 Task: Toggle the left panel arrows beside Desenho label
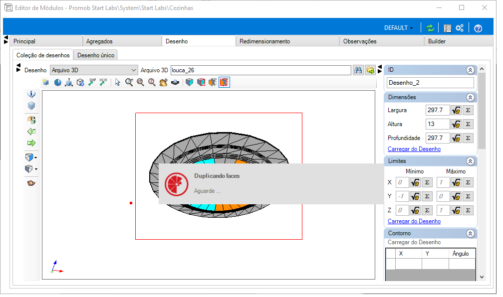click(18, 68)
